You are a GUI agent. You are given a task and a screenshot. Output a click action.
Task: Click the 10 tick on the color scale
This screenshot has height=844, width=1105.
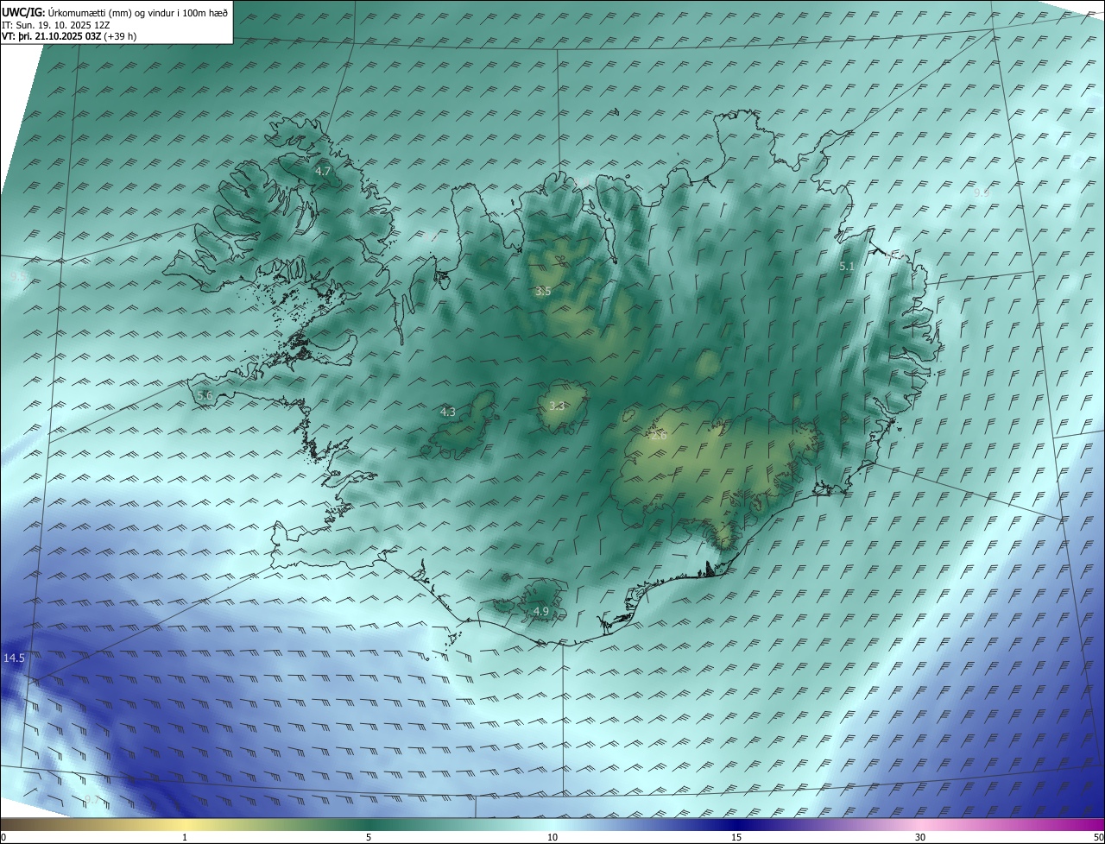coord(552,837)
